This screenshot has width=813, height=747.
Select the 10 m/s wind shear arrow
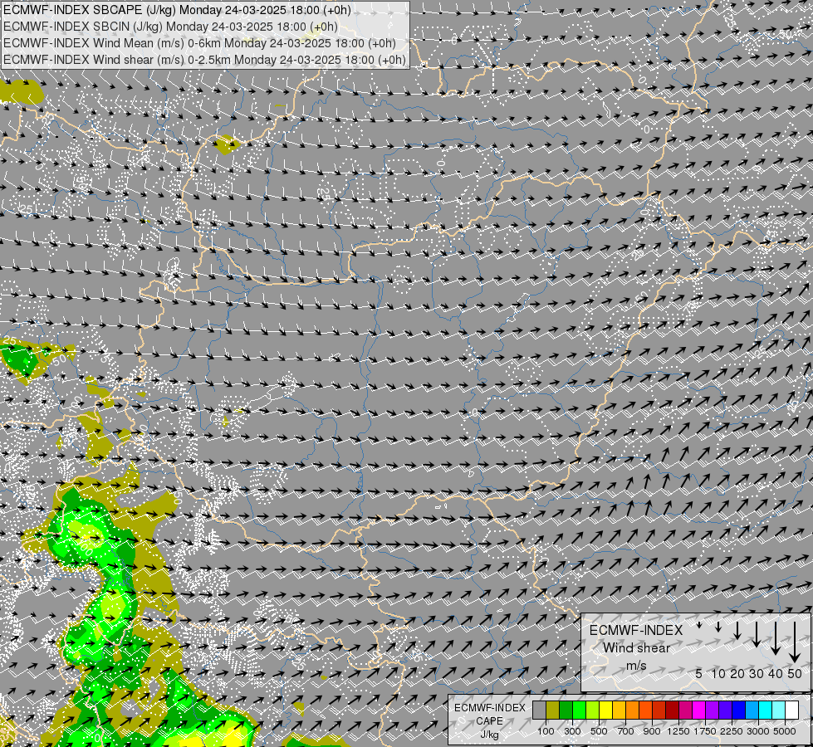tap(718, 627)
